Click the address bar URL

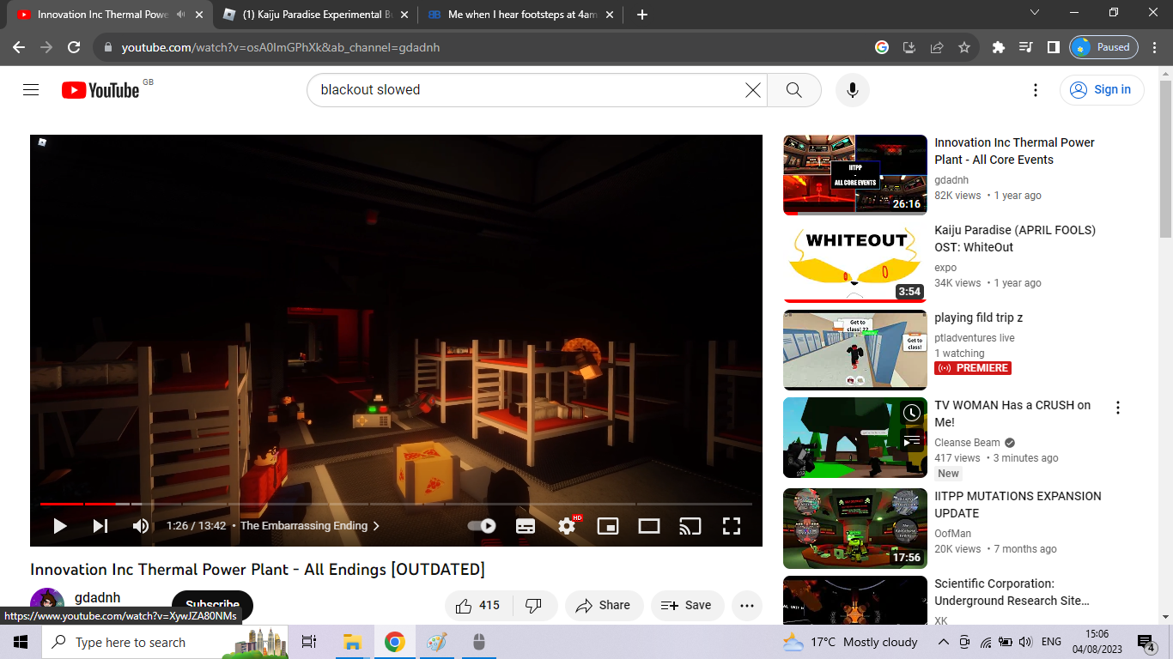(x=281, y=48)
